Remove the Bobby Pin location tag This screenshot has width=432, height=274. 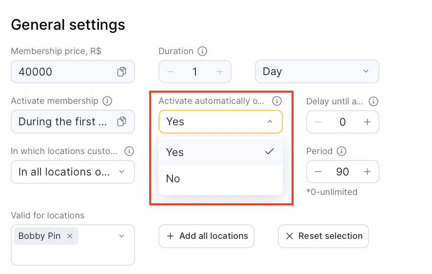tap(70, 236)
